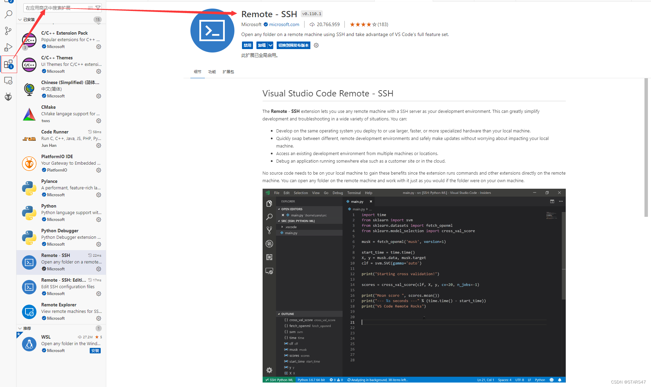Click the Microsoft publisher name in header
This screenshot has width=651, height=387.
coord(251,24)
